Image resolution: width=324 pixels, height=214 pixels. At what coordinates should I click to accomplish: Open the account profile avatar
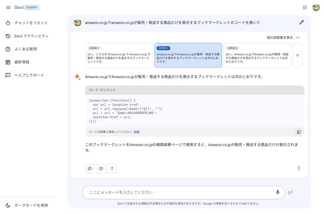click(316, 8)
